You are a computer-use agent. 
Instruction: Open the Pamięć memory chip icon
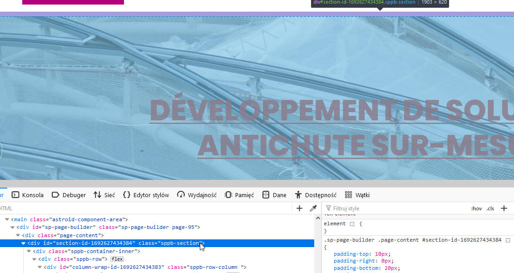[x=228, y=195]
